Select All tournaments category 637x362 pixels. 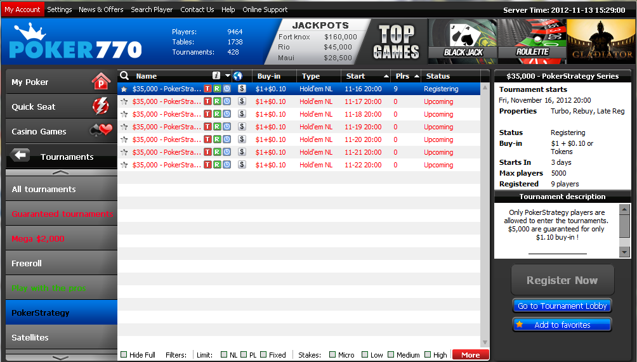[x=62, y=189]
